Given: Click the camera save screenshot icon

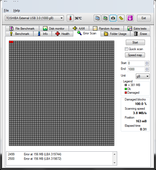Looking at the screenshot, I should point(113,18).
